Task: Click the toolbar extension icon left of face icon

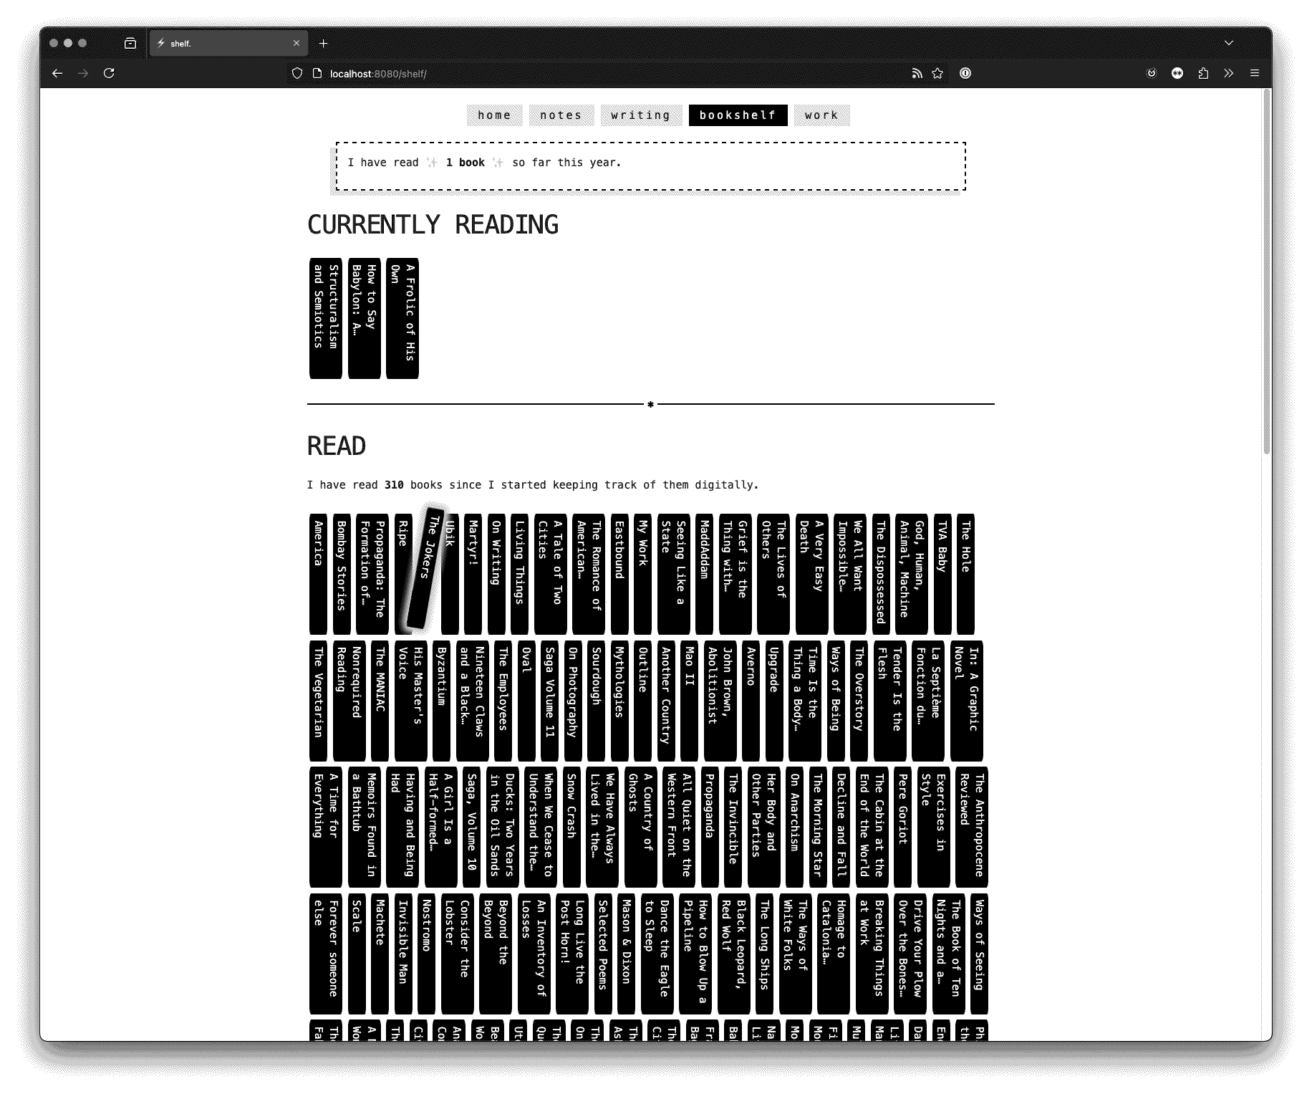Action: coord(1152,73)
